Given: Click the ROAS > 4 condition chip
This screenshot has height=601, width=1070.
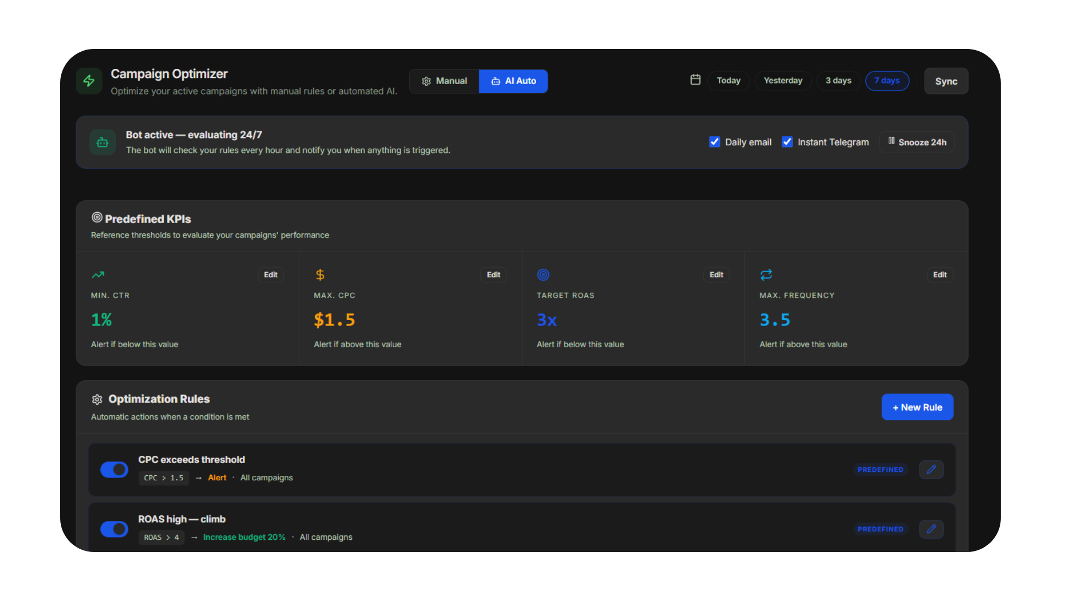Looking at the screenshot, I should coord(162,538).
